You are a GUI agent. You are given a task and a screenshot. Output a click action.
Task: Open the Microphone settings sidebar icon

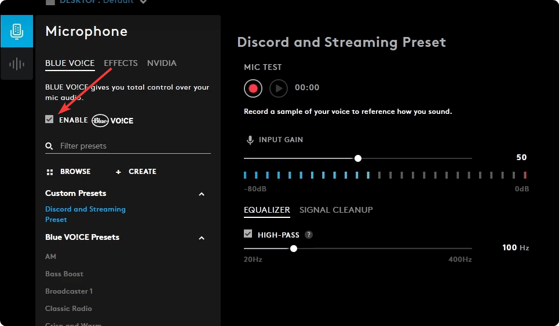click(x=17, y=31)
